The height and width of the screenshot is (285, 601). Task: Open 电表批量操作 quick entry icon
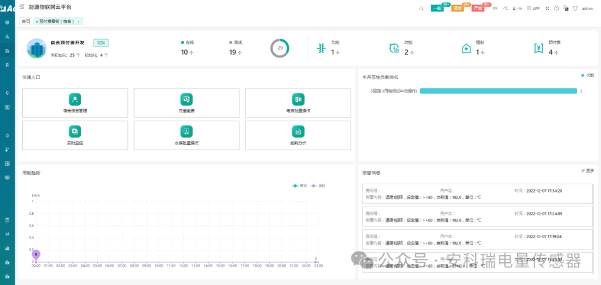tap(298, 100)
